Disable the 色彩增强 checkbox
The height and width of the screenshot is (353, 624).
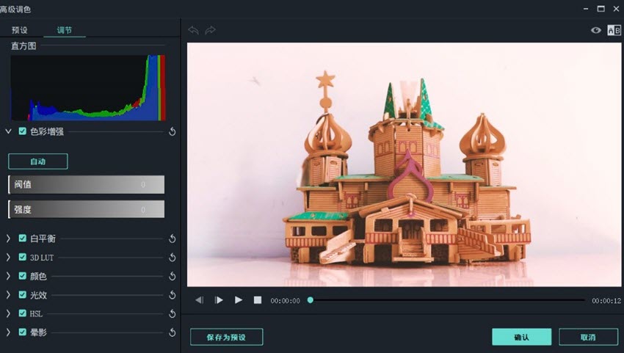click(x=23, y=131)
